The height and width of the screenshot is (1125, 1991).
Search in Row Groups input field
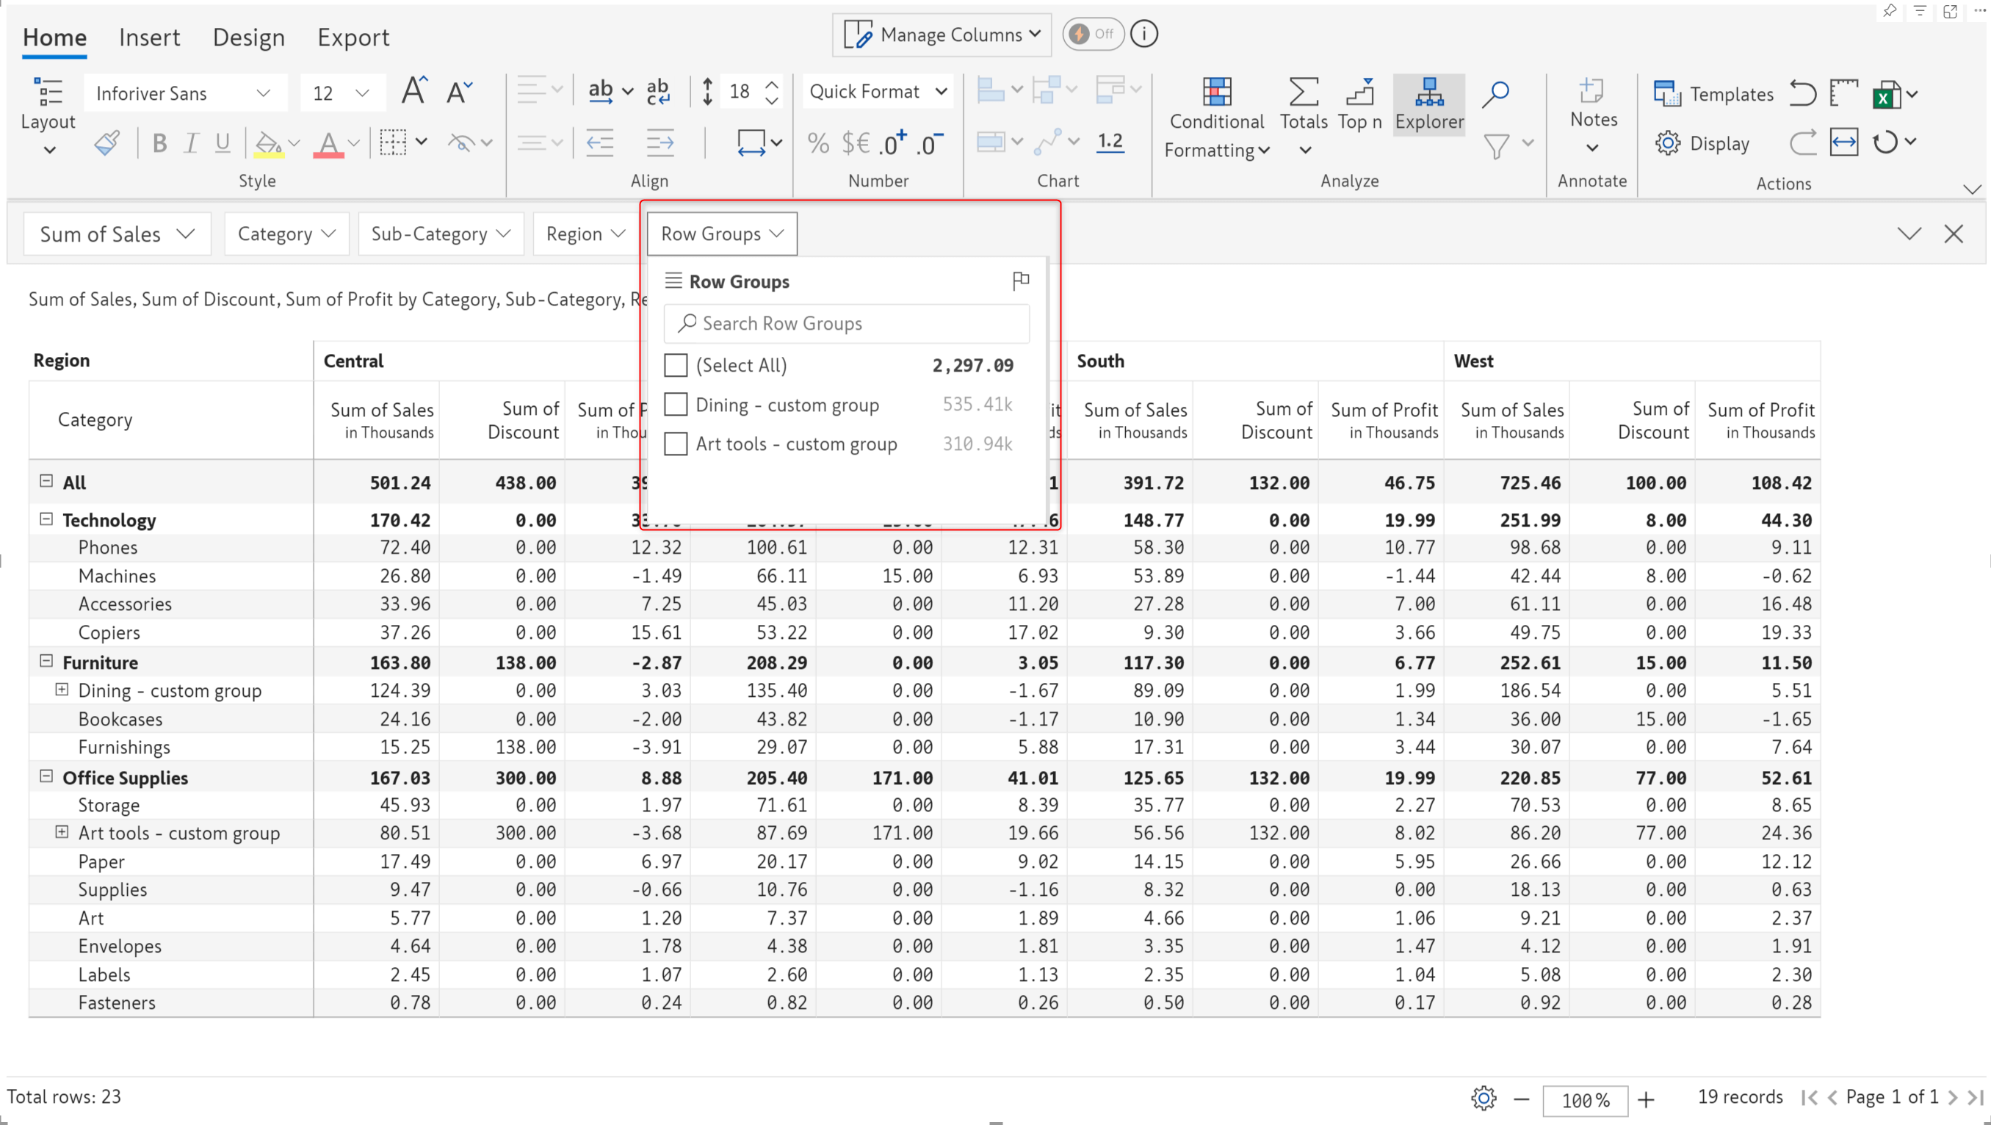point(848,322)
